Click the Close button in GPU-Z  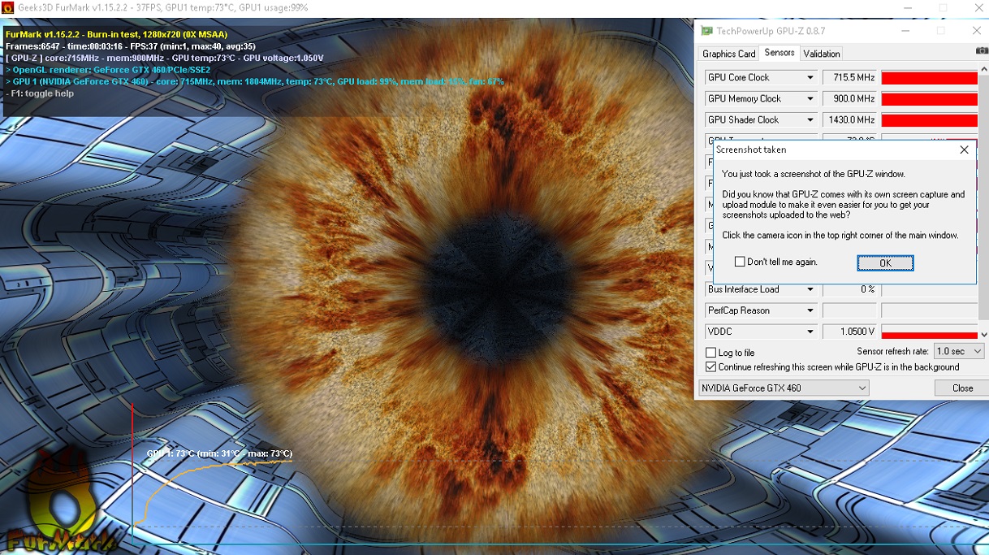pyautogui.click(x=962, y=388)
